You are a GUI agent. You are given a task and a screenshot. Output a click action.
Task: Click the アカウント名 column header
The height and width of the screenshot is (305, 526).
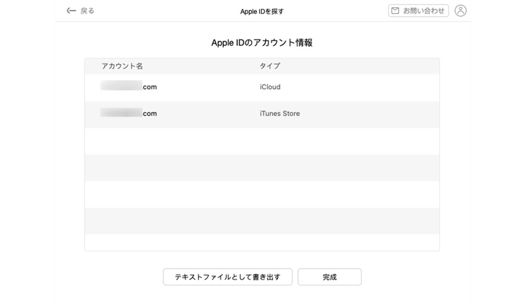pos(122,66)
